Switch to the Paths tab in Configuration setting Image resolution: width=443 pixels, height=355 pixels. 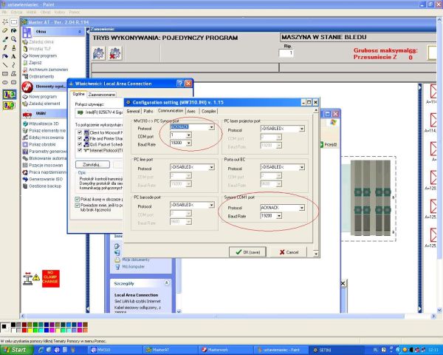pyautogui.click(x=148, y=111)
